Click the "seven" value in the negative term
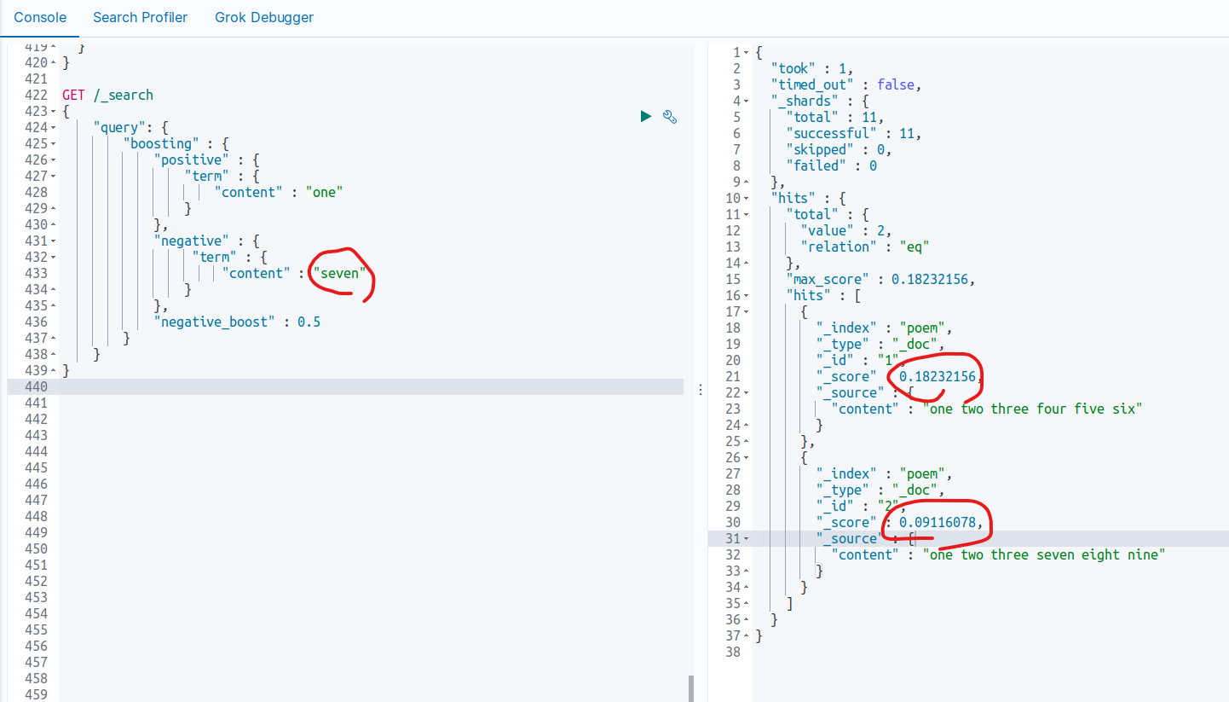The height and width of the screenshot is (702, 1229). click(x=343, y=274)
